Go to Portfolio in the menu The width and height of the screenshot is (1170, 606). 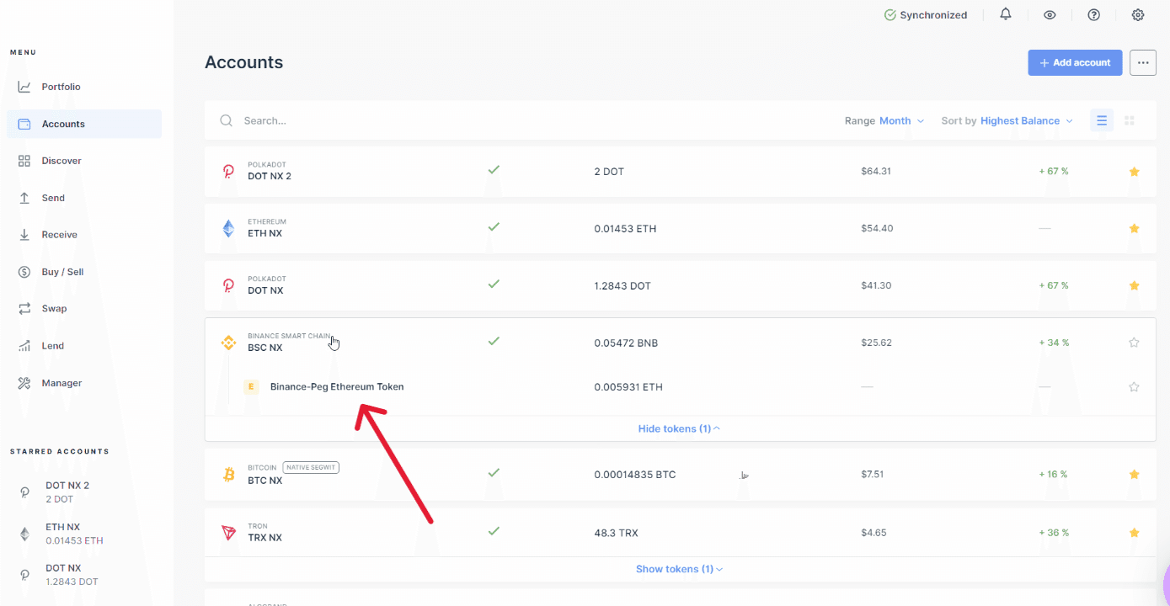[x=61, y=87]
